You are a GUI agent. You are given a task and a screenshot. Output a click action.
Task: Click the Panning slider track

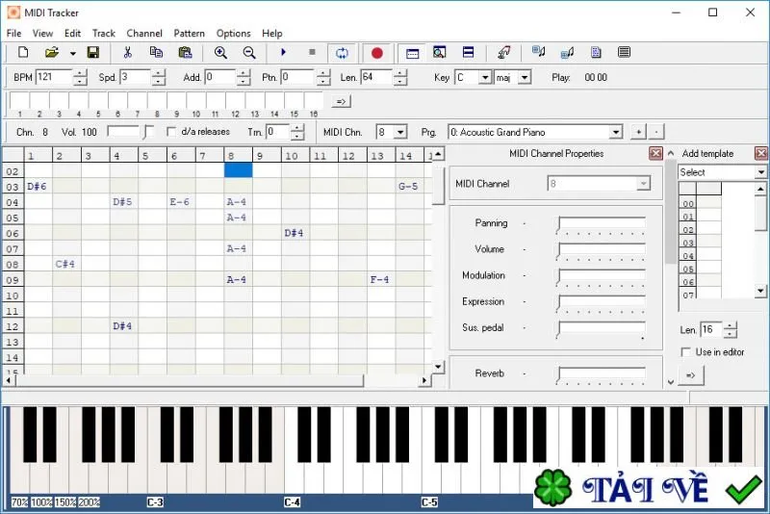click(602, 224)
